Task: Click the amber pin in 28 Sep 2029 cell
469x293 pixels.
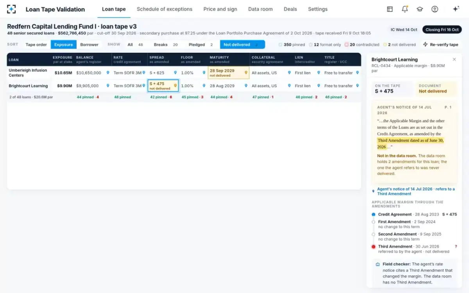Action: click(246, 73)
